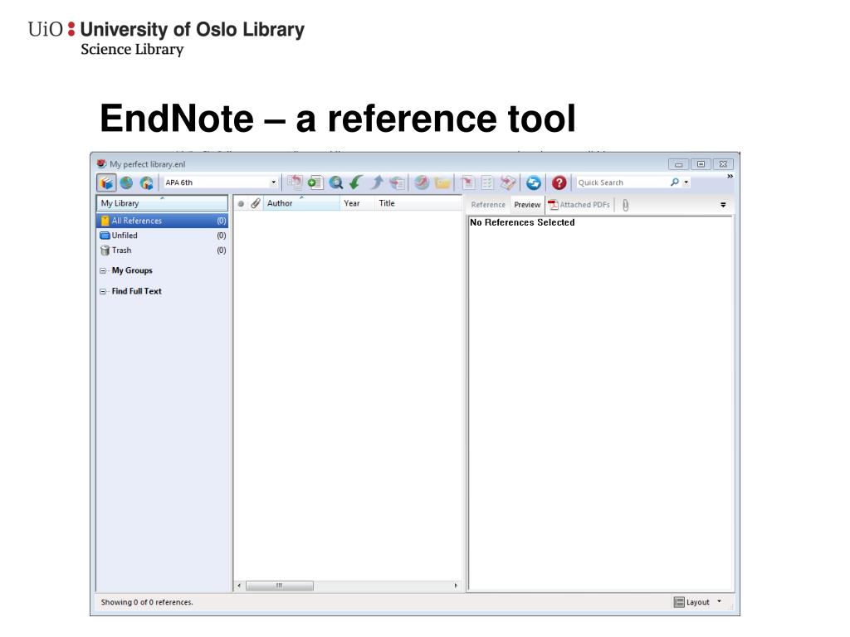Image resolution: width=850 pixels, height=637 pixels.
Task: Click into the Quick Search field
Action: click(622, 182)
